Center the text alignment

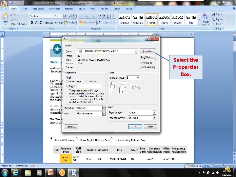coord(85,23)
